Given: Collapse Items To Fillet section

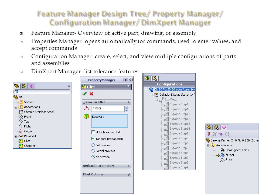Looking at the screenshot, I should [128, 102].
